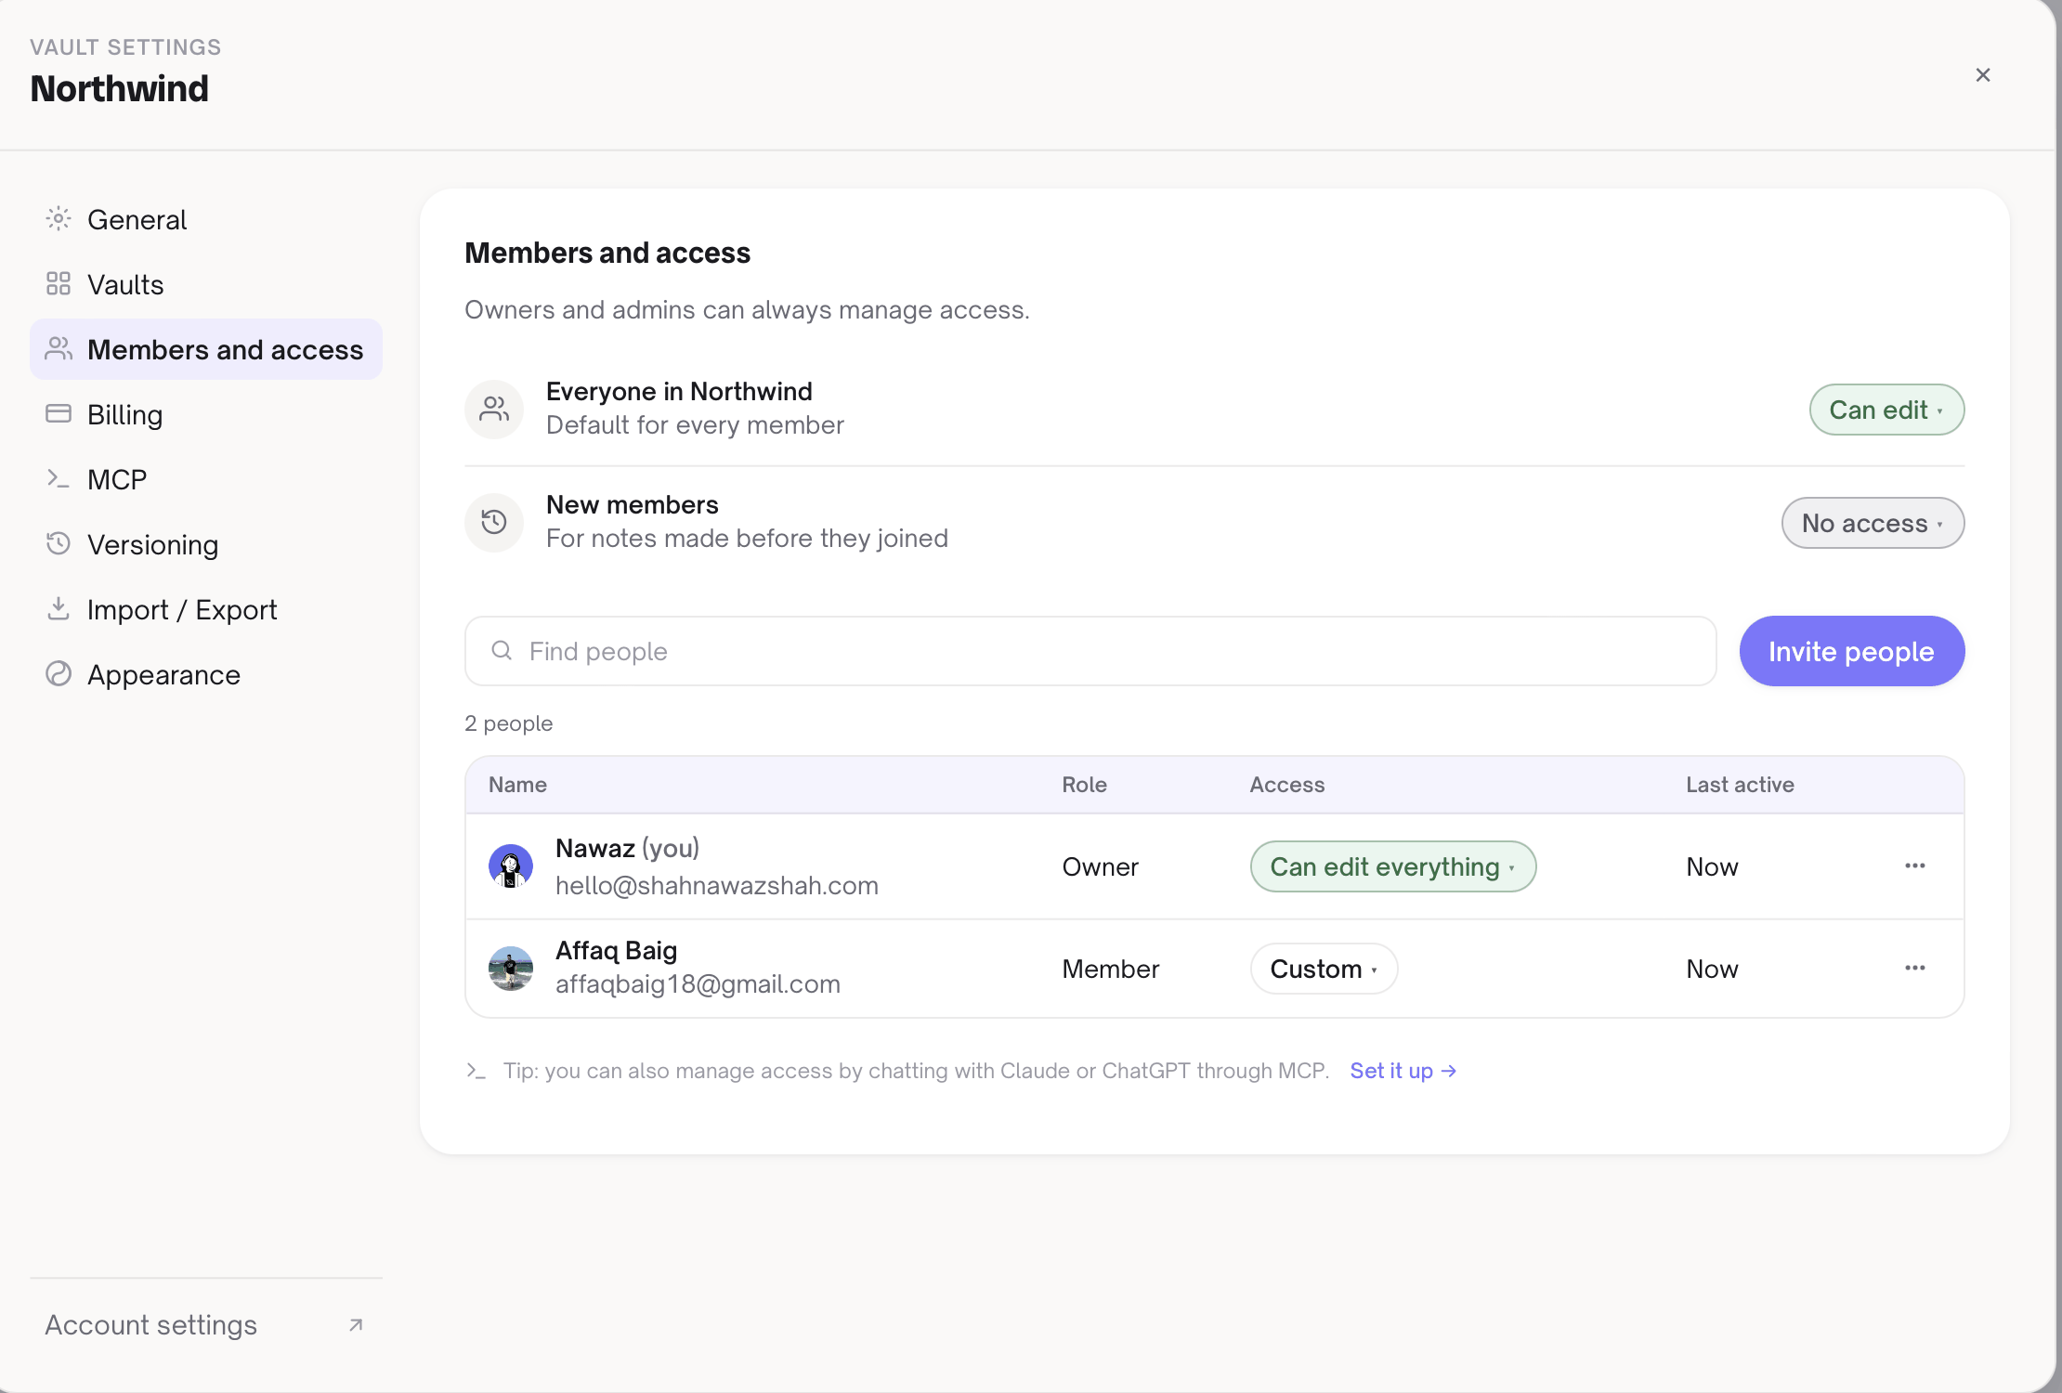Click the Members and access people icon
Screen dimensions: 2062x1393
[59, 349]
